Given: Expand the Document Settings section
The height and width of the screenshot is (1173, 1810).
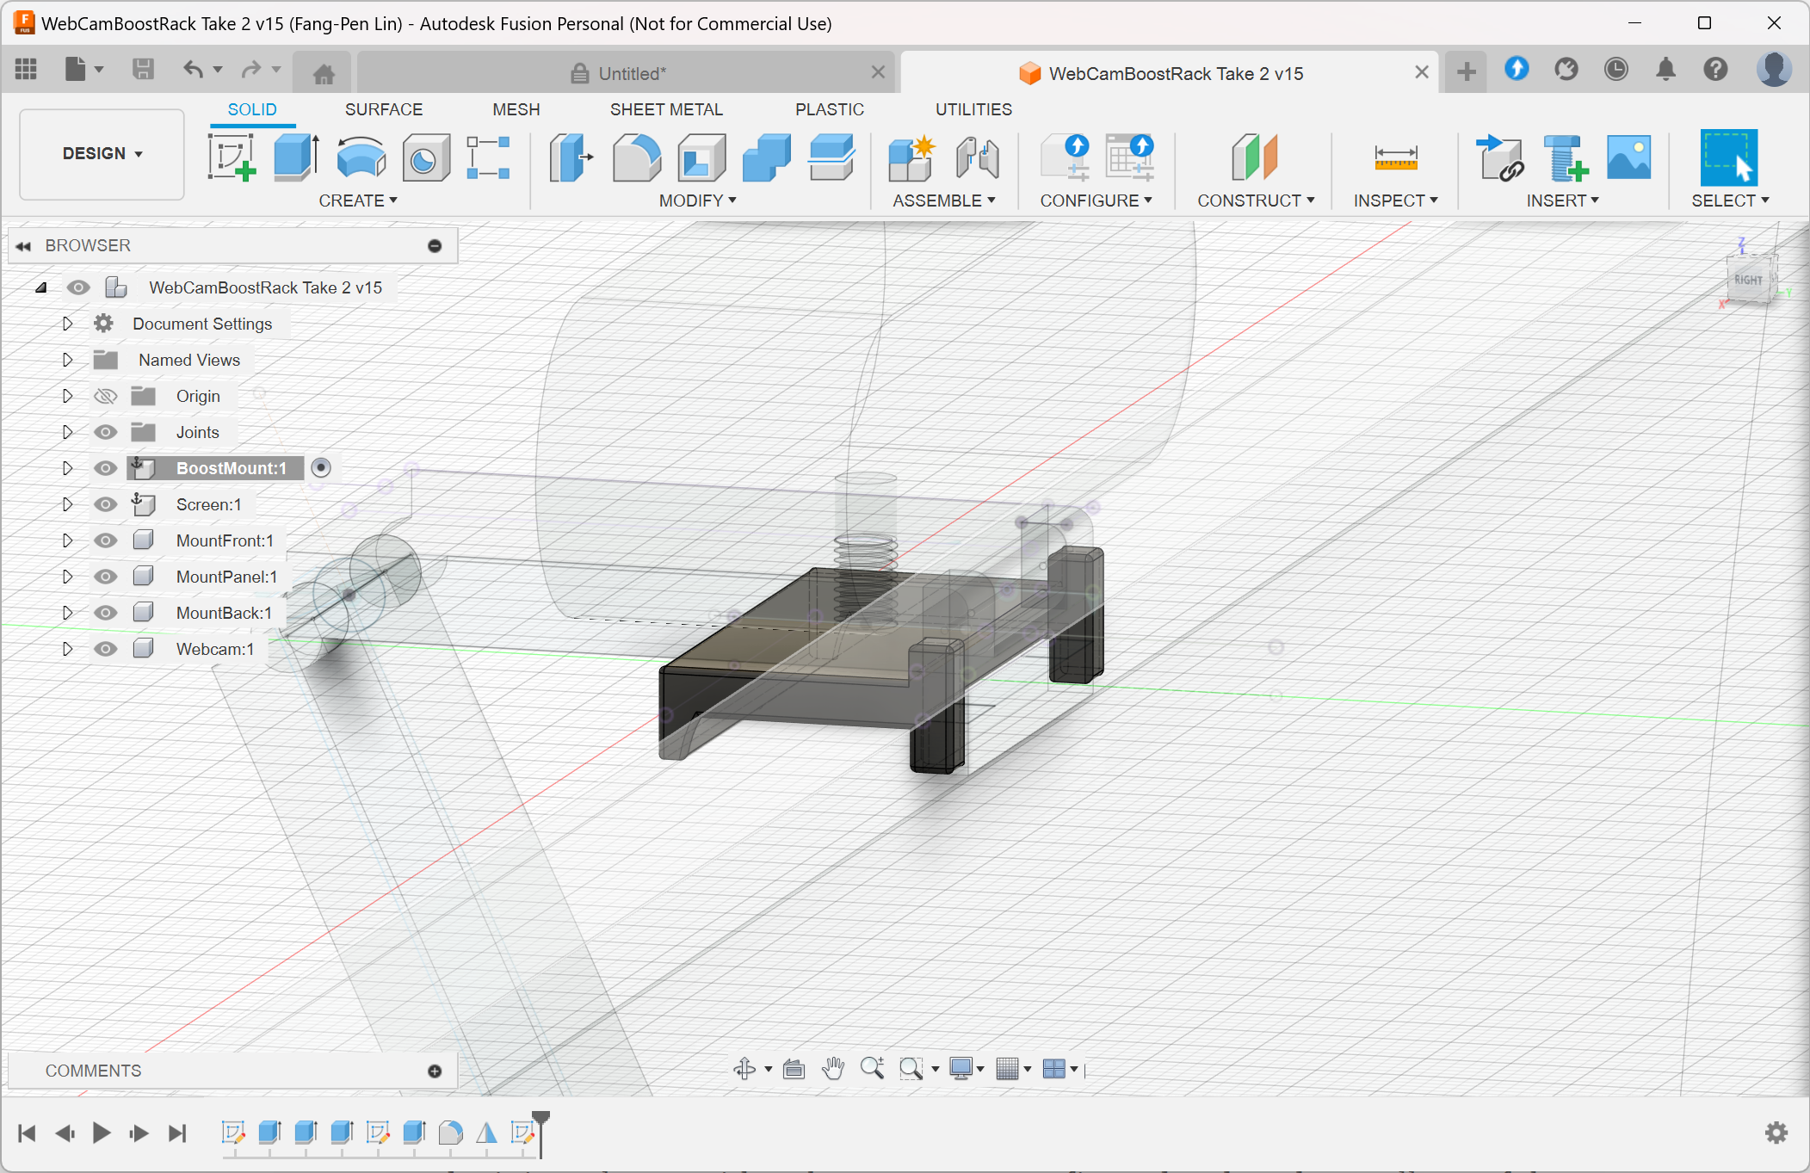Looking at the screenshot, I should click(65, 322).
